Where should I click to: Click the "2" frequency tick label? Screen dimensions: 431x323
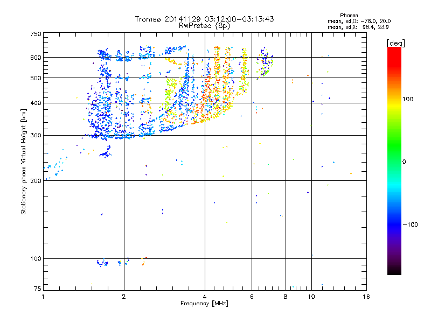pyautogui.click(x=124, y=297)
